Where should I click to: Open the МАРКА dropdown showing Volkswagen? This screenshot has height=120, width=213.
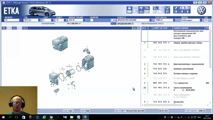pos(201,20)
